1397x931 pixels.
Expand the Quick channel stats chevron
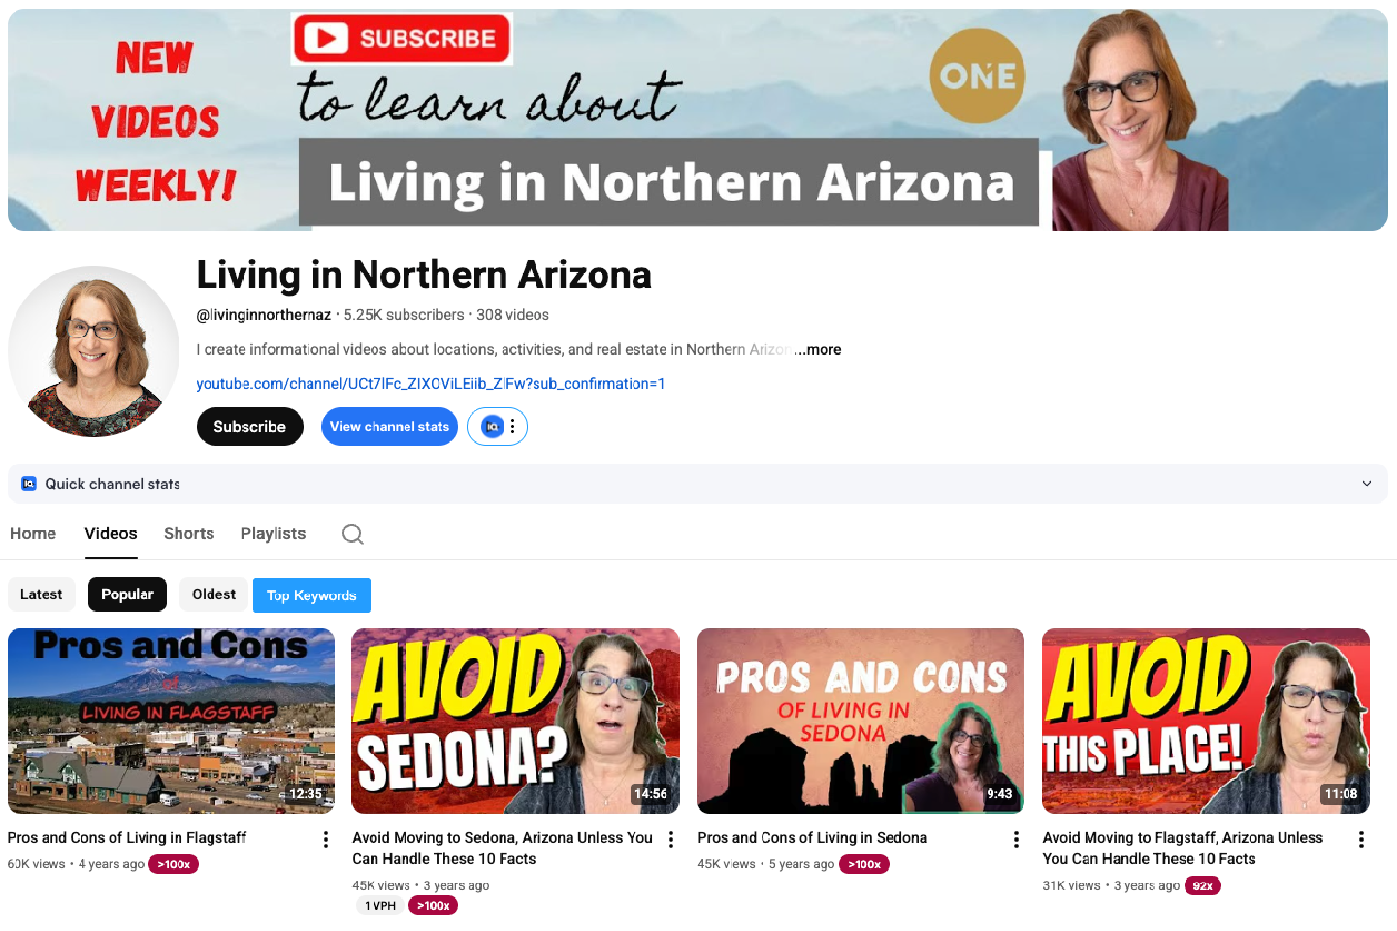tap(1367, 484)
